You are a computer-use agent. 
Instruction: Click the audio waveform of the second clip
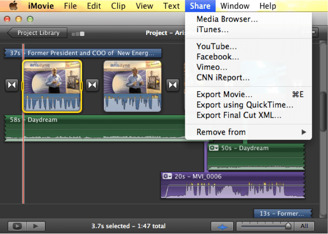[132, 102]
